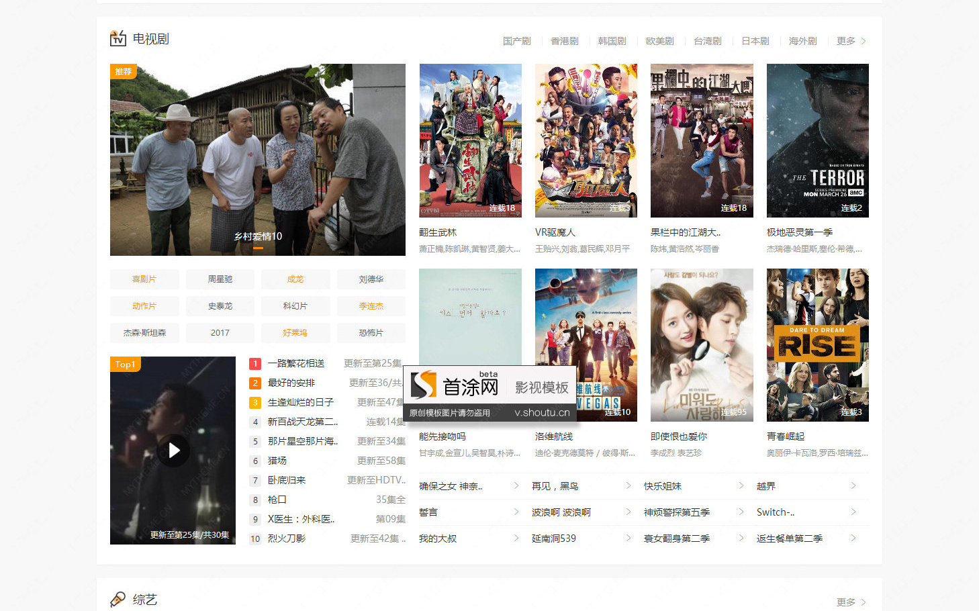Click the chevron on 延南洞539 row

[628, 538]
